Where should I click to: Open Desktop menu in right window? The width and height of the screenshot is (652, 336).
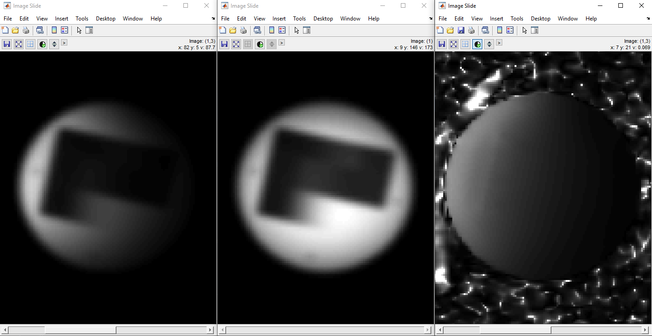pos(541,19)
